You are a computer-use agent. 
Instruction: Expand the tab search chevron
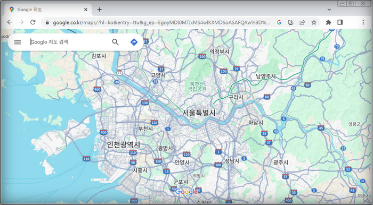[329, 10]
